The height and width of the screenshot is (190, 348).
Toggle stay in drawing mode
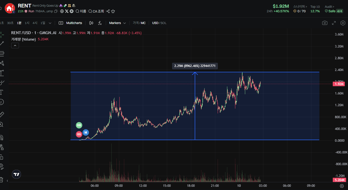click(x=1, y=147)
